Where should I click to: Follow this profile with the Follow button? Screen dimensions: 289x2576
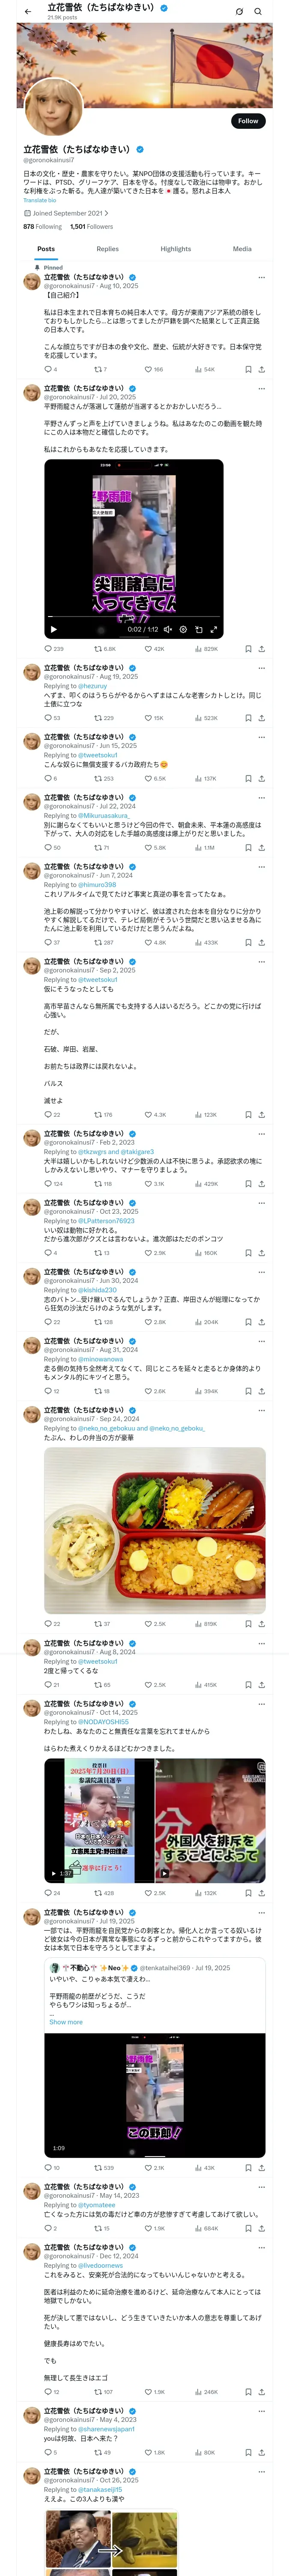(x=247, y=120)
